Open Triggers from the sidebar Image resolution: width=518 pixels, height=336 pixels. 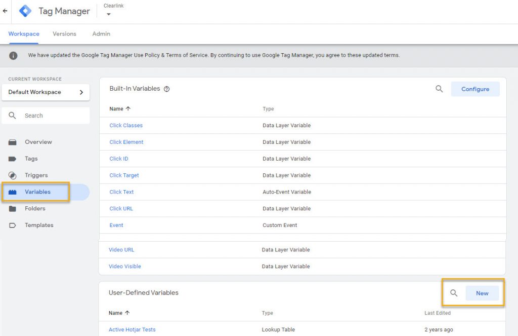pyautogui.click(x=36, y=175)
